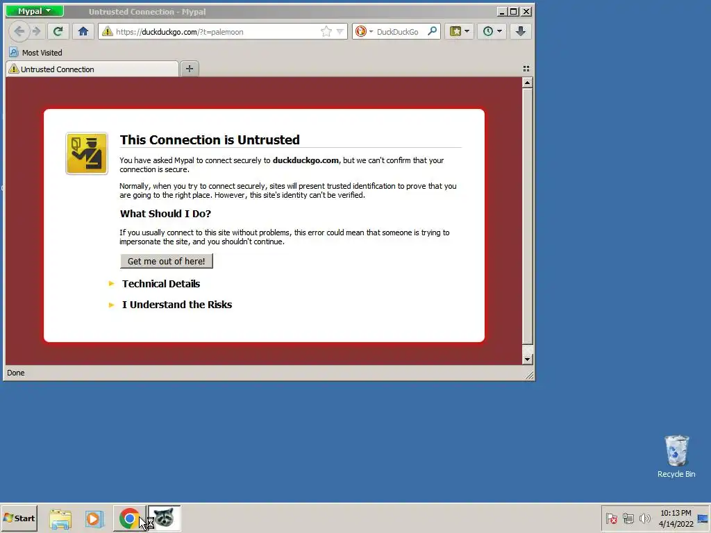Open the Start menu
Screen dimensions: 711x533
19,518
